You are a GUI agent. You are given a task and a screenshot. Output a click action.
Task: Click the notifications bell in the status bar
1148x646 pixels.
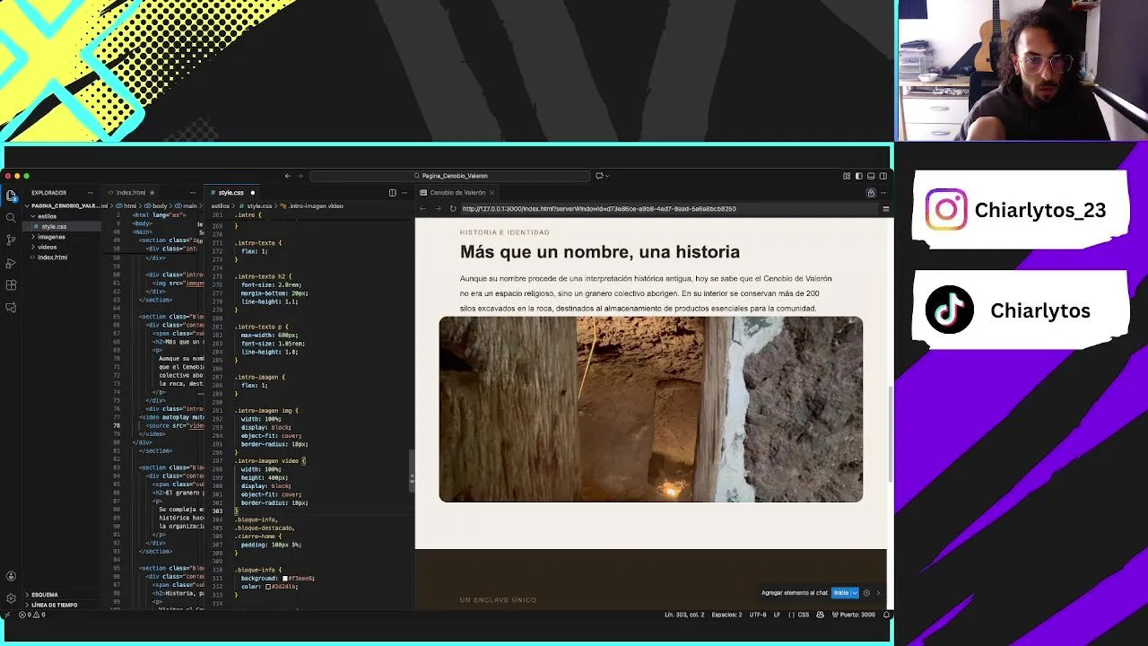(886, 615)
